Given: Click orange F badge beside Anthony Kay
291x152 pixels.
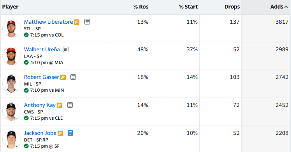Looking at the screenshot, I should pyautogui.click(x=60, y=105).
